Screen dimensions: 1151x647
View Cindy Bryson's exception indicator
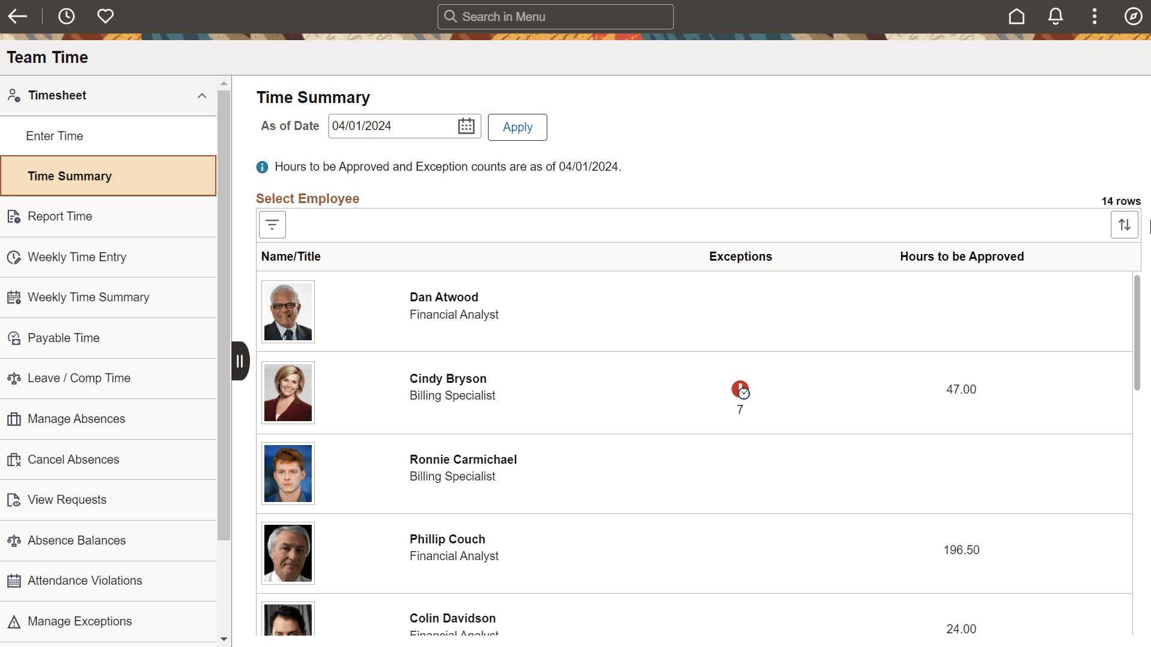pyautogui.click(x=741, y=389)
